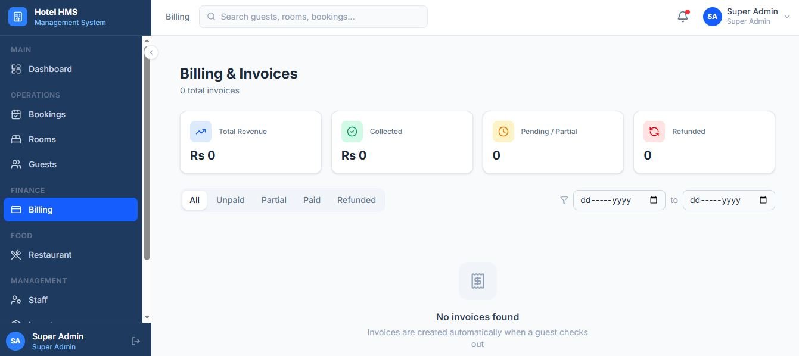Click the Bookings calendar icon
The width and height of the screenshot is (799, 356).
16,114
